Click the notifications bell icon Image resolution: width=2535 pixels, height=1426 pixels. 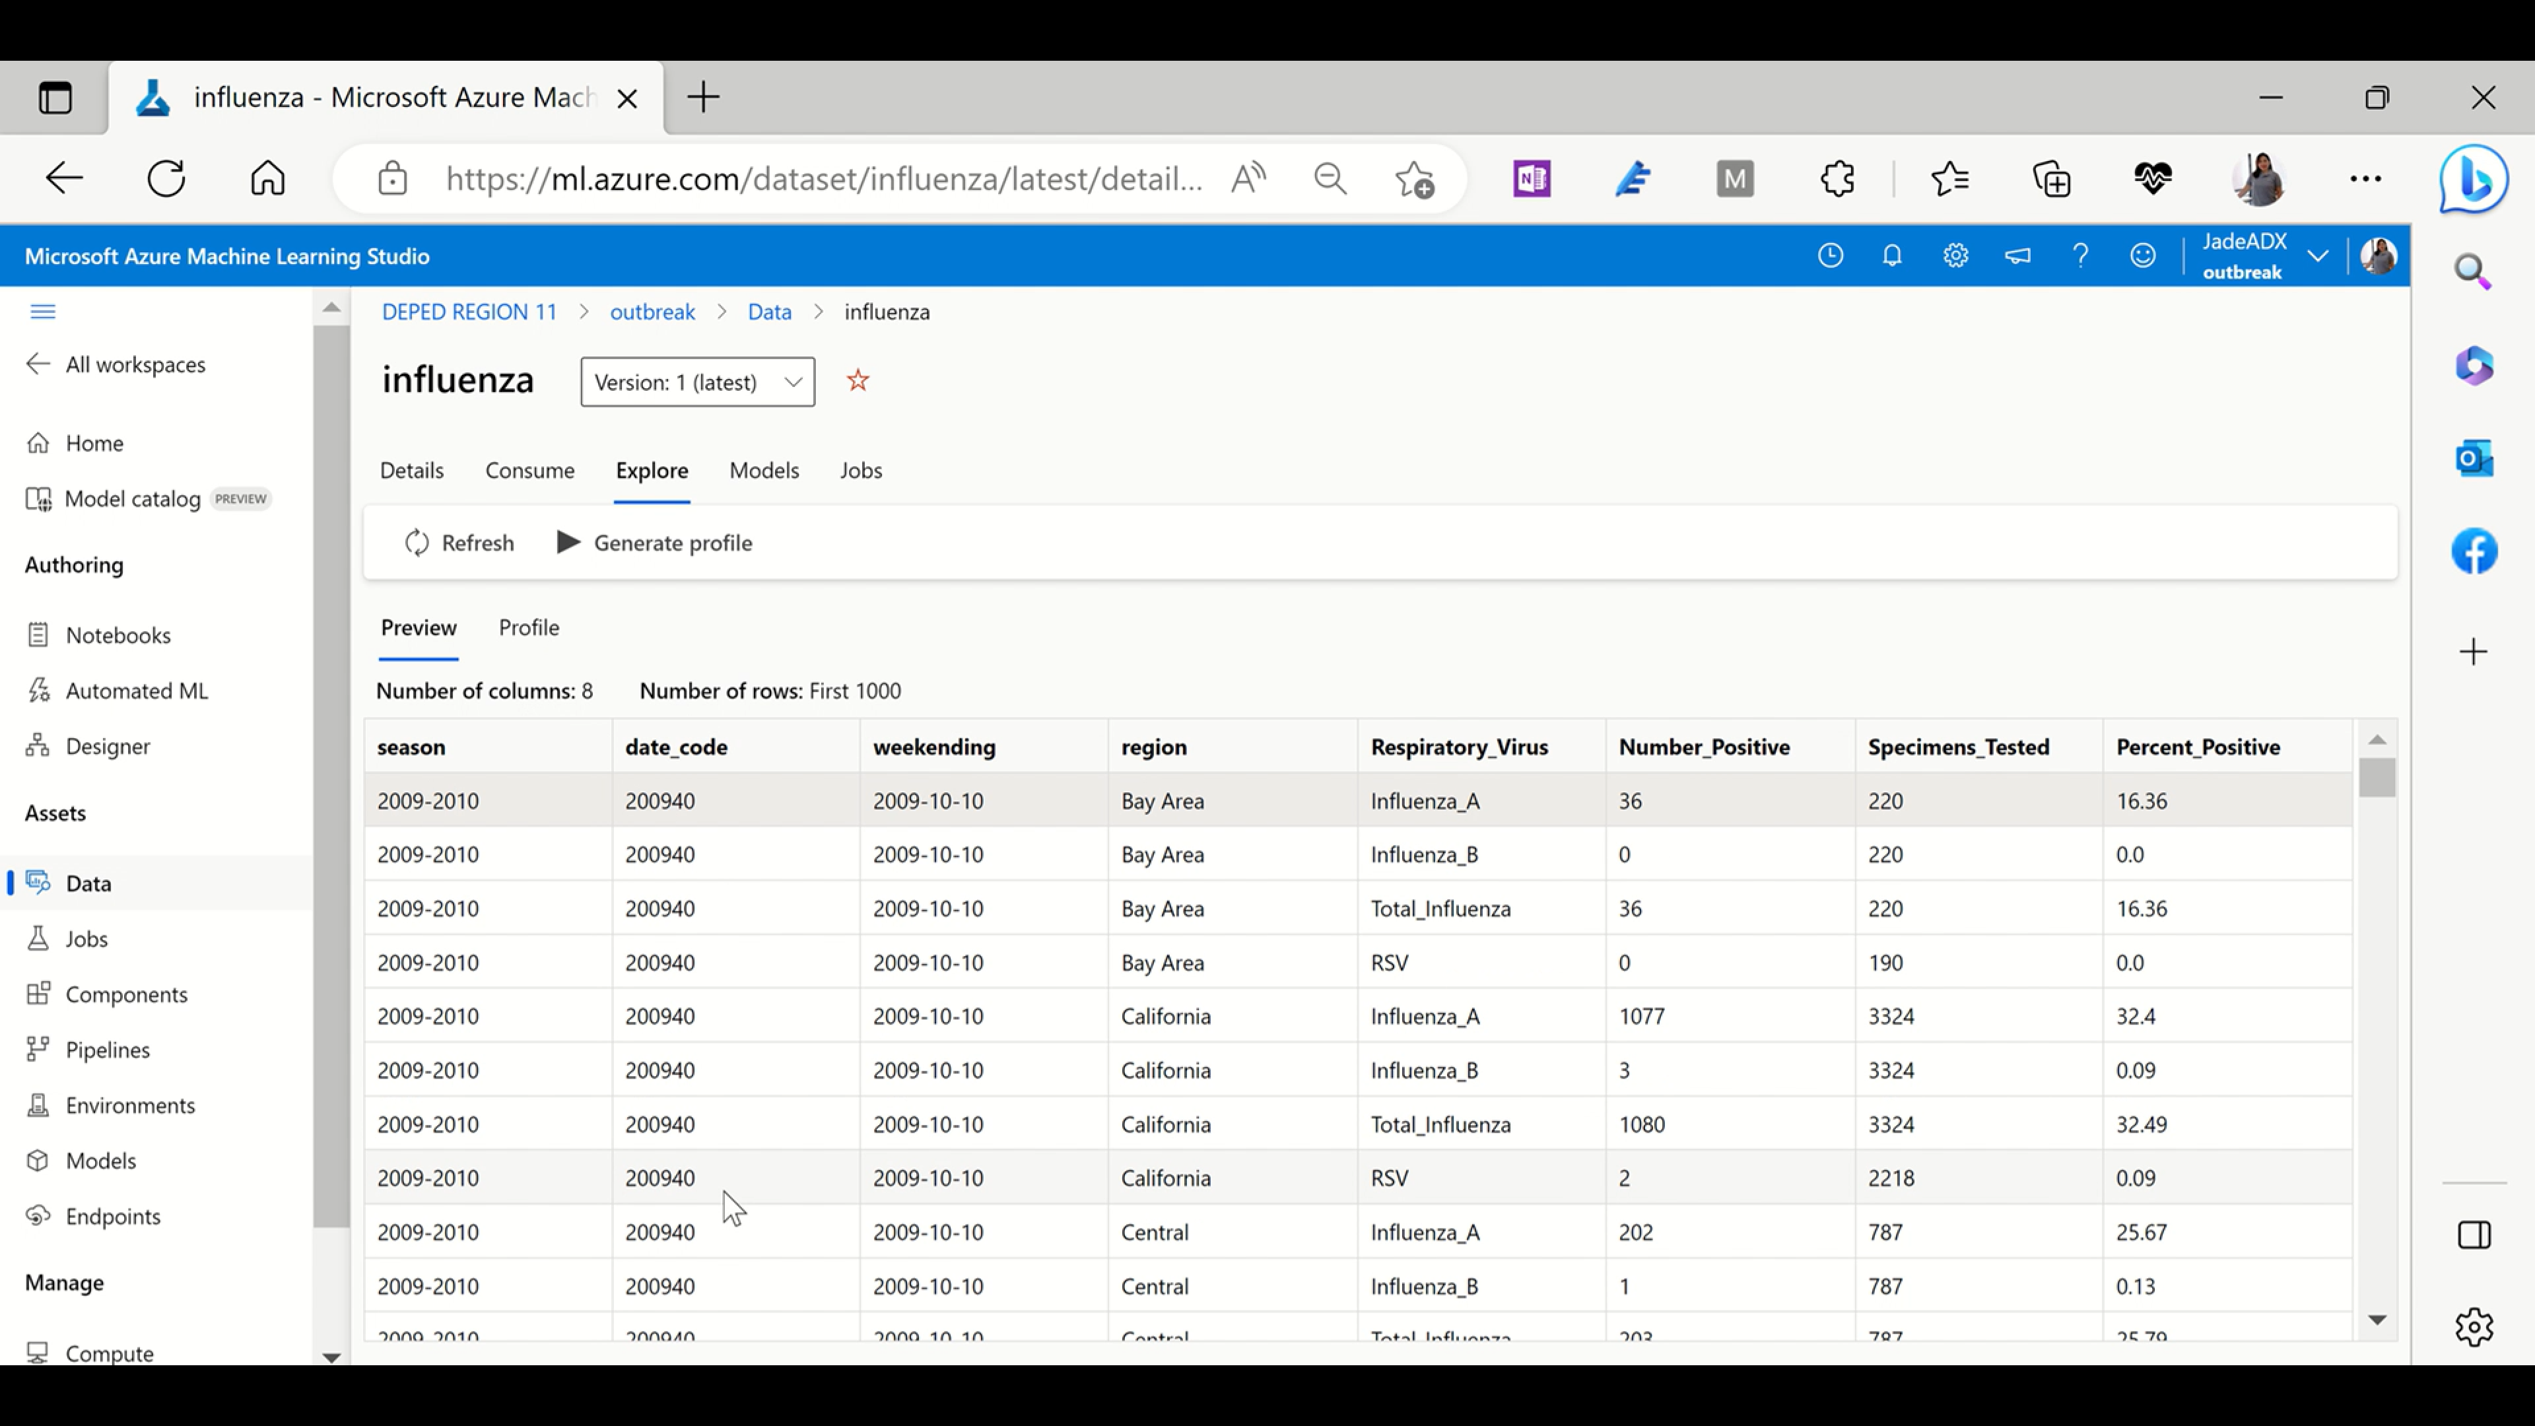click(x=1891, y=256)
